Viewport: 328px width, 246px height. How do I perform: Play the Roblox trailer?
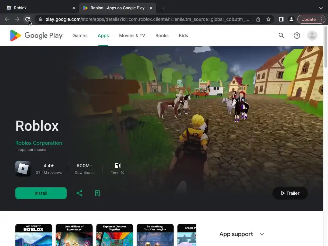(x=290, y=193)
